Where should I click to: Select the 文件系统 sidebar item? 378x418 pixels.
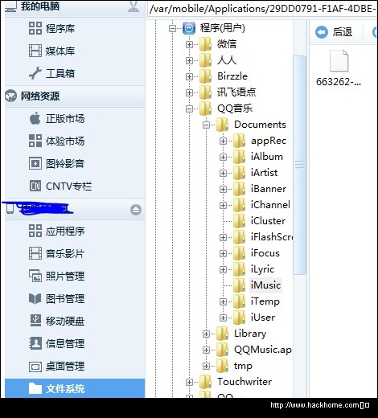[75, 388]
